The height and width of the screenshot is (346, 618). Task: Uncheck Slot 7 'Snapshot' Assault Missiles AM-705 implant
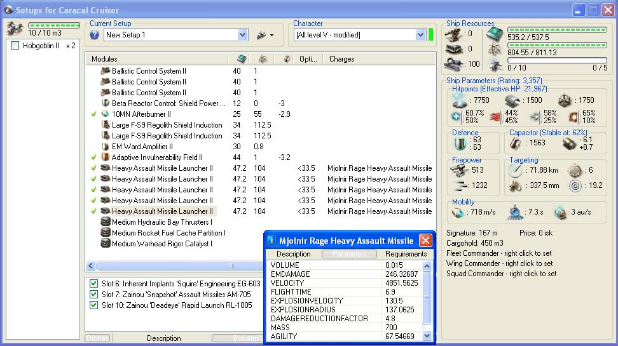click(x=94, y=295)
